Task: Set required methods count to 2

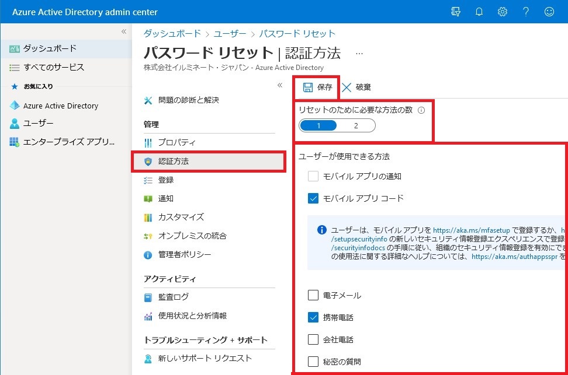Action: 356,125
